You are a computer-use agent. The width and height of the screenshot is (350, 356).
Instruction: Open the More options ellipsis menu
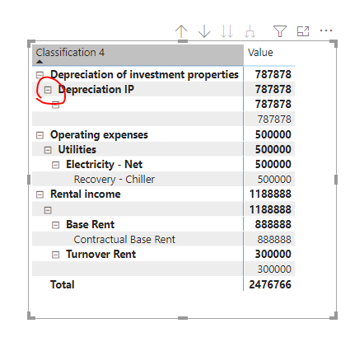click(x=326, y=30)
